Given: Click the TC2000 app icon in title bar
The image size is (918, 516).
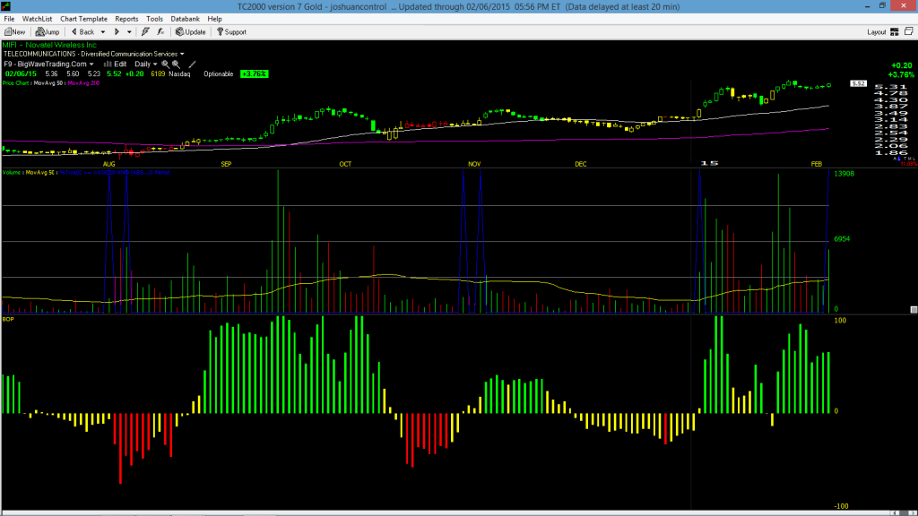Looking at the screenshot, I should click(6, 6).
